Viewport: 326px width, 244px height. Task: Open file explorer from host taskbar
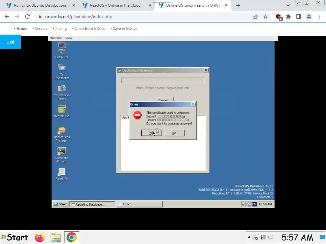pyautogui.click(x=55, y=238)
